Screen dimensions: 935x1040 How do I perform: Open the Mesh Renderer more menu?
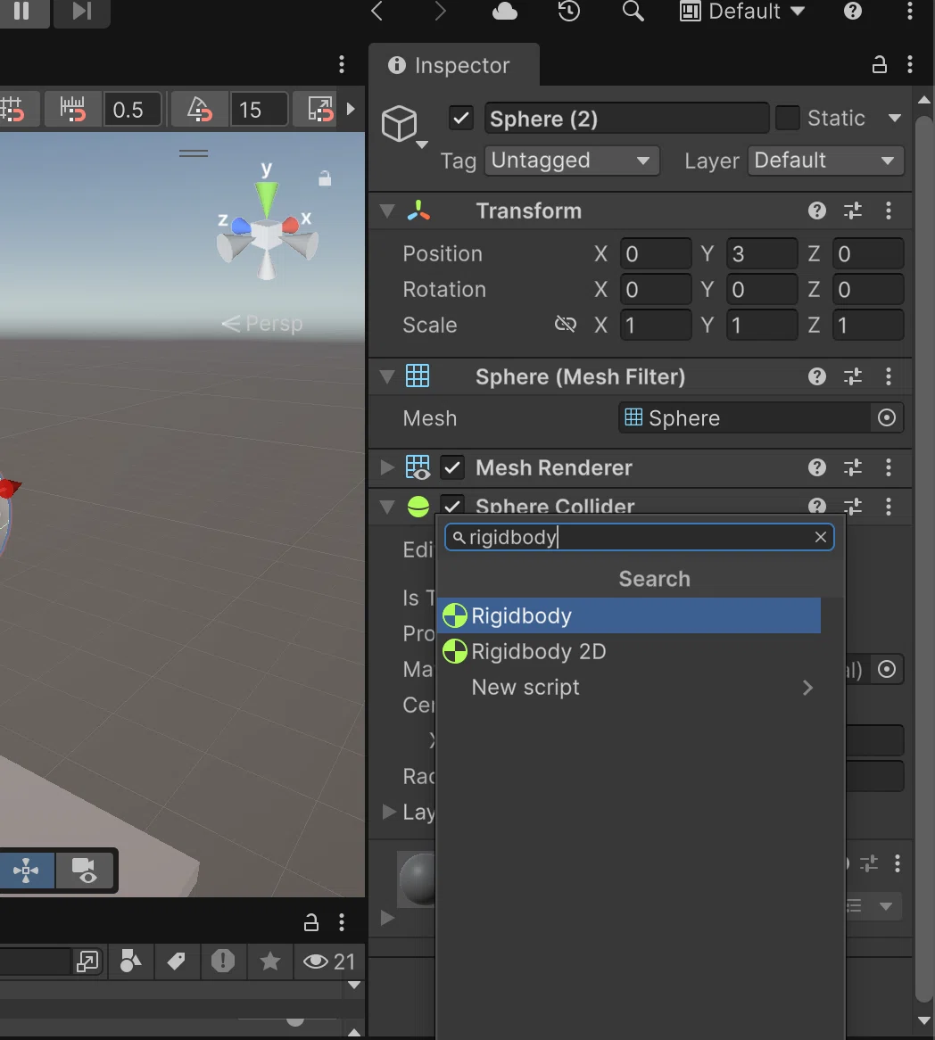(889, 467)
